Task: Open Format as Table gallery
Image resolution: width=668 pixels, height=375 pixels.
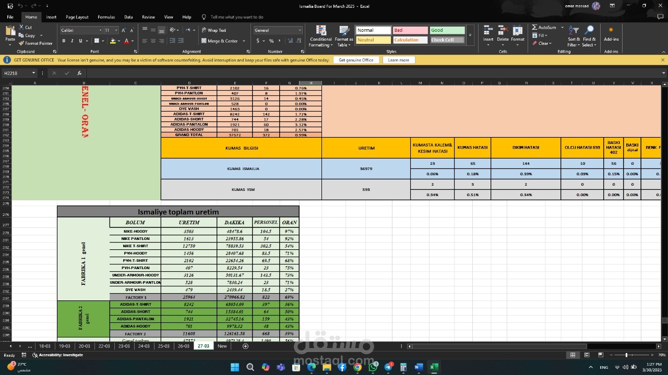Action: tap(344, 37)
